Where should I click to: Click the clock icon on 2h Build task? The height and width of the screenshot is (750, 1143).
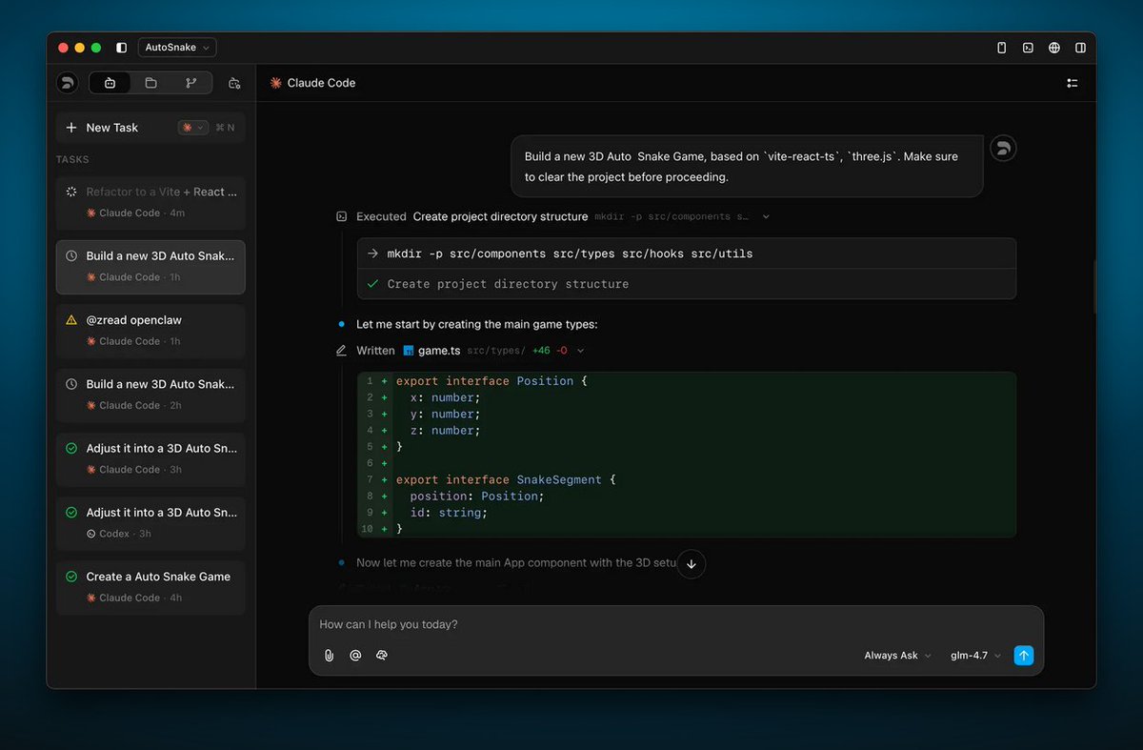(71, 384)
